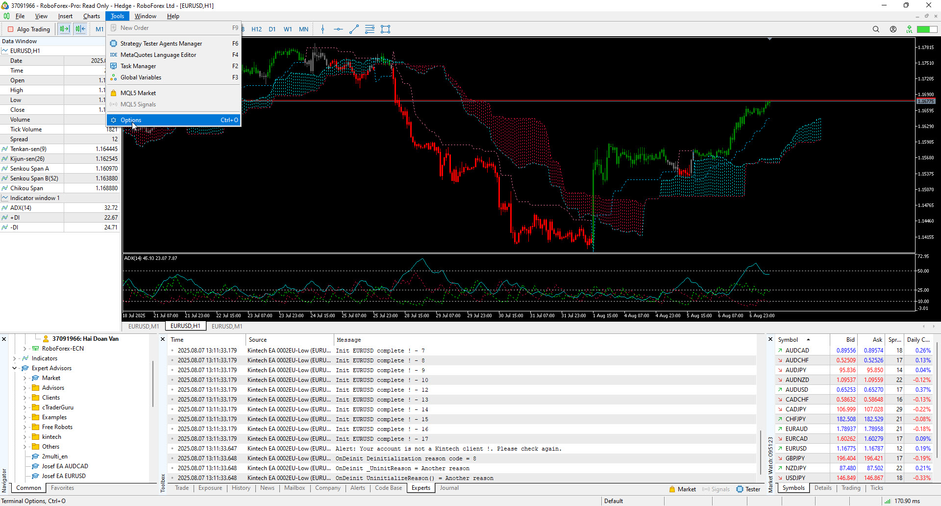
Task: Choose Options in the Tools menu
Action: point(173,120)
